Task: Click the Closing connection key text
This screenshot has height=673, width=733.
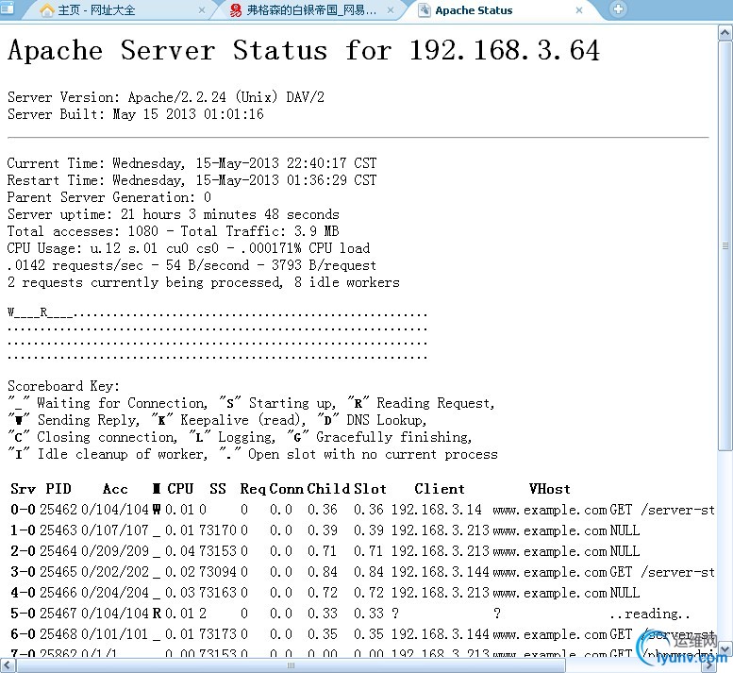Action: [107, 437]
